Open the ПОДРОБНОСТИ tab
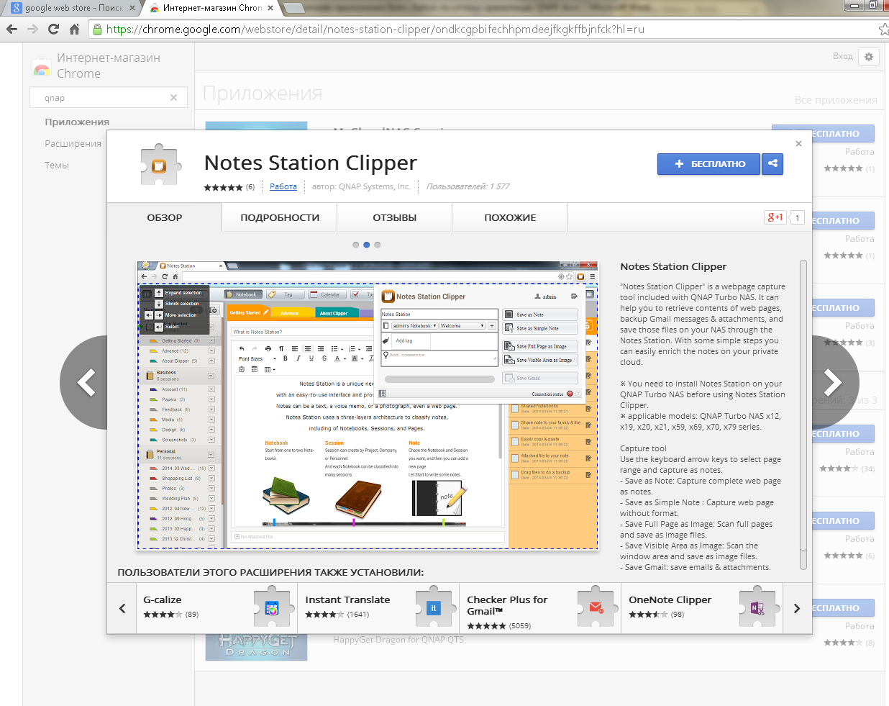889x706 pixels. coord(280,217)
